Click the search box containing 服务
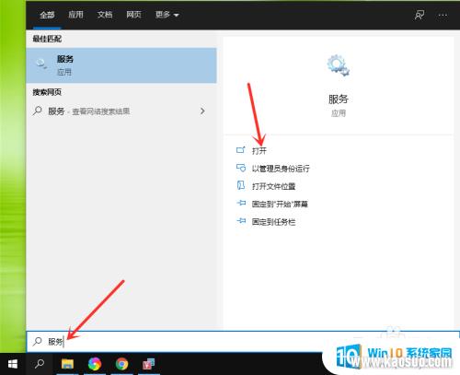Viewport: 460px width, 375px height. (242, 342)
